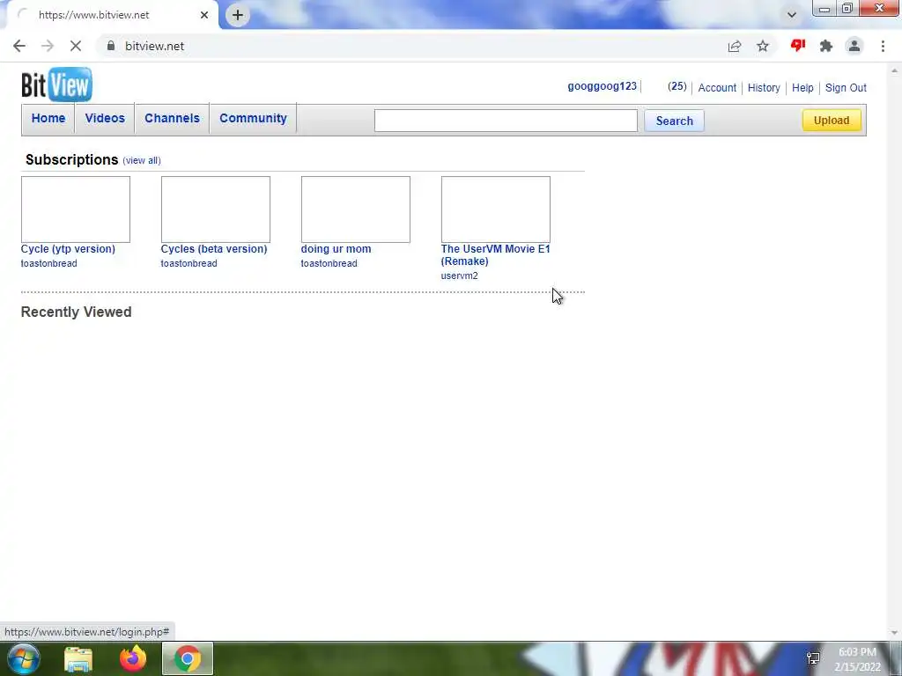
Task: Open the uservm2 channel link
Action: click(x=459, y=276)
